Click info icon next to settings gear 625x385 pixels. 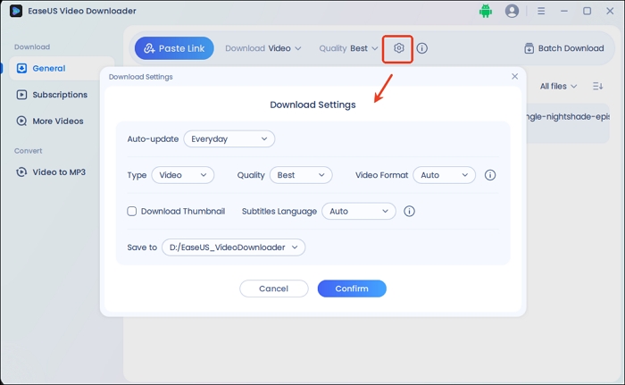click(x=422, y=48)
